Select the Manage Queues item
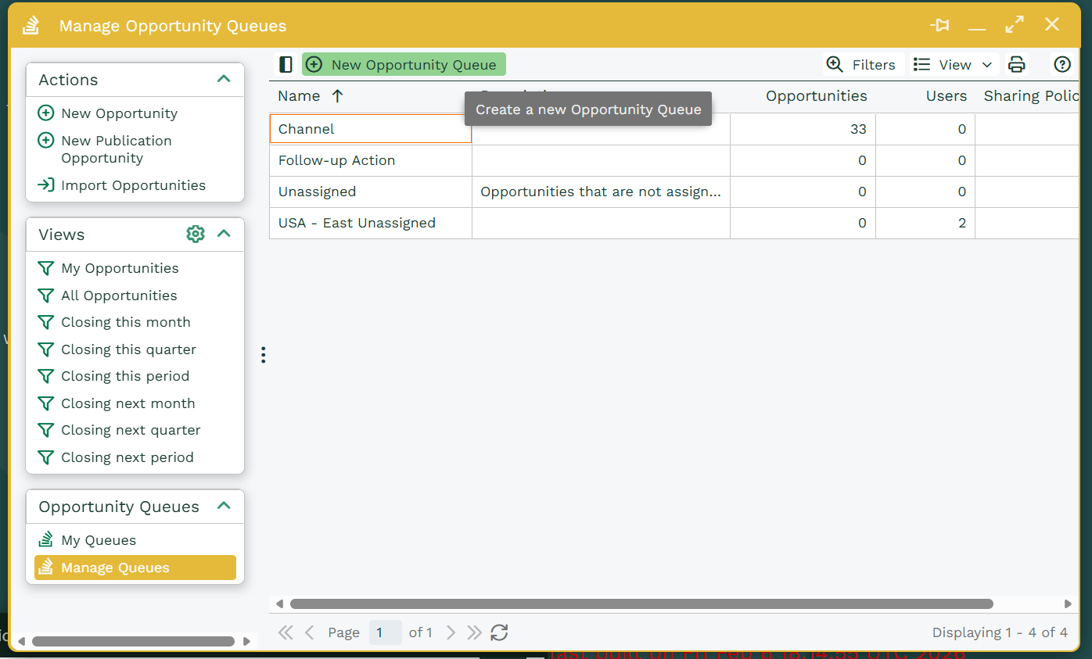Image resolution: width=1092 pixels, height=659 pixels. pos(115,568)
